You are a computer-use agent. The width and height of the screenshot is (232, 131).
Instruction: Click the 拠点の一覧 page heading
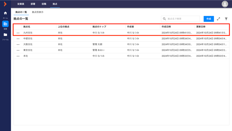[21, 19]
